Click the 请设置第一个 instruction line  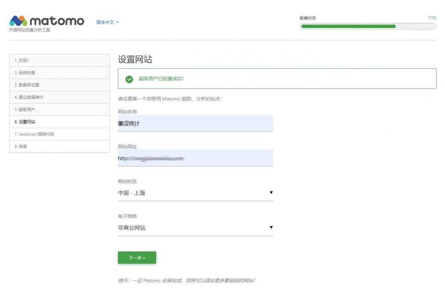[x=170, y=99]
